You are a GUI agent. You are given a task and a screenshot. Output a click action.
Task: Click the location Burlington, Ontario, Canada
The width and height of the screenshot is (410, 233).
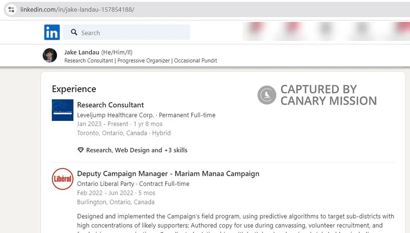point(116,202)
